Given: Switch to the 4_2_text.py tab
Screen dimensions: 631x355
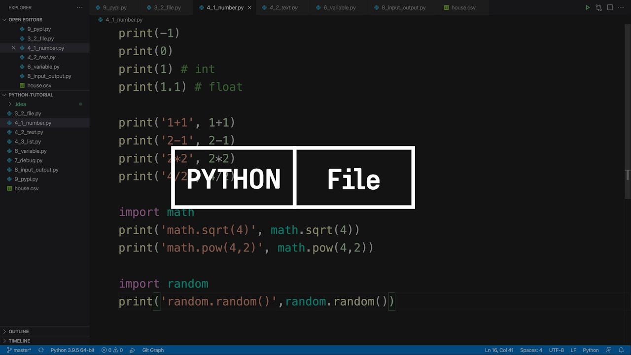Looking at the screenshot, I should (x=283, y=8).
